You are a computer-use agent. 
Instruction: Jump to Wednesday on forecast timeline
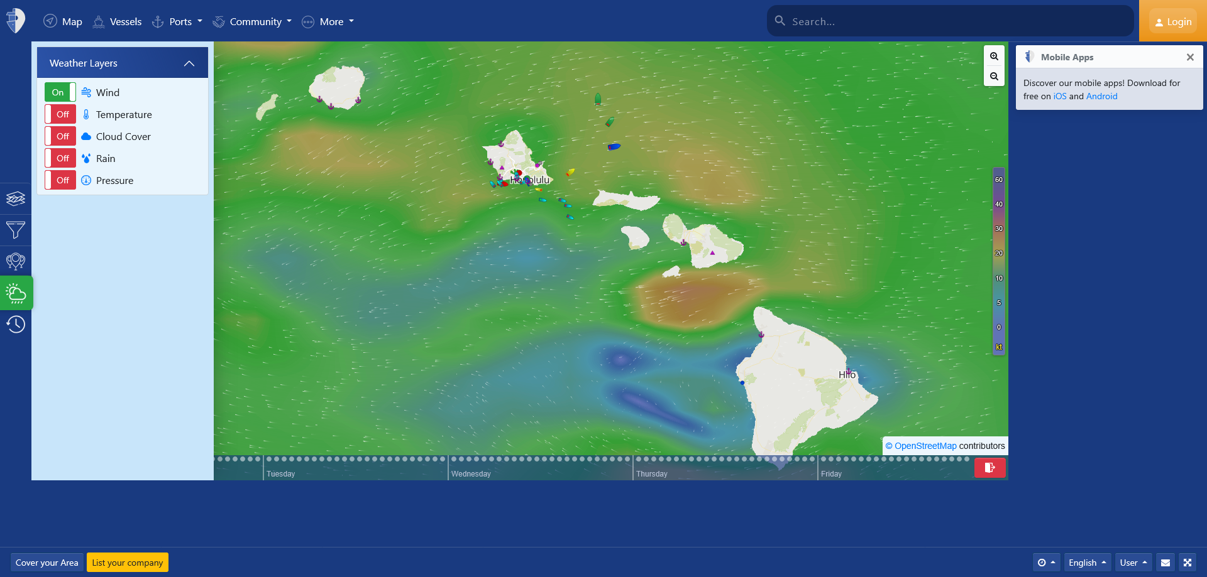tap(471, 474)
